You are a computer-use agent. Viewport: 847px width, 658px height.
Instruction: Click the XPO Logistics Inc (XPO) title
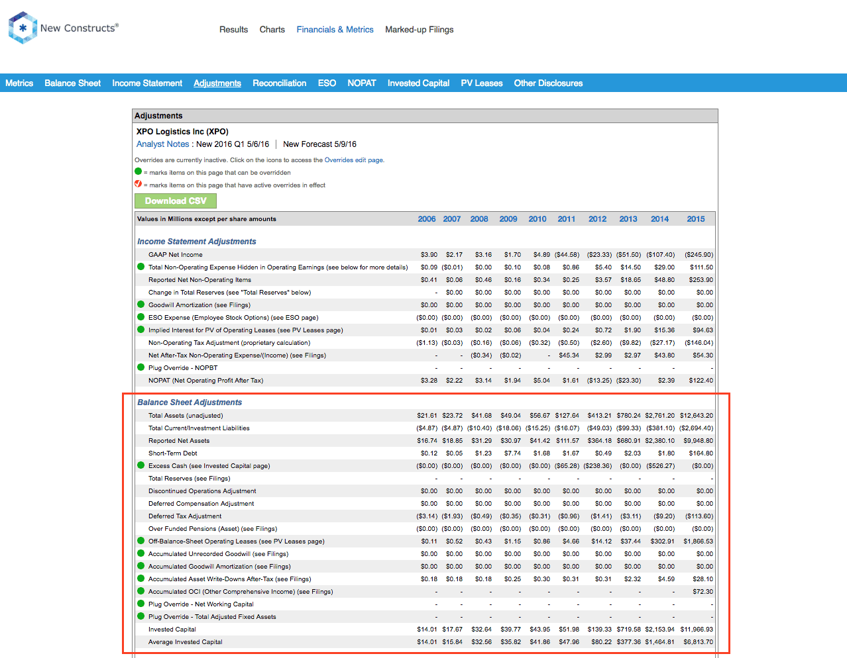pos(182,132)
